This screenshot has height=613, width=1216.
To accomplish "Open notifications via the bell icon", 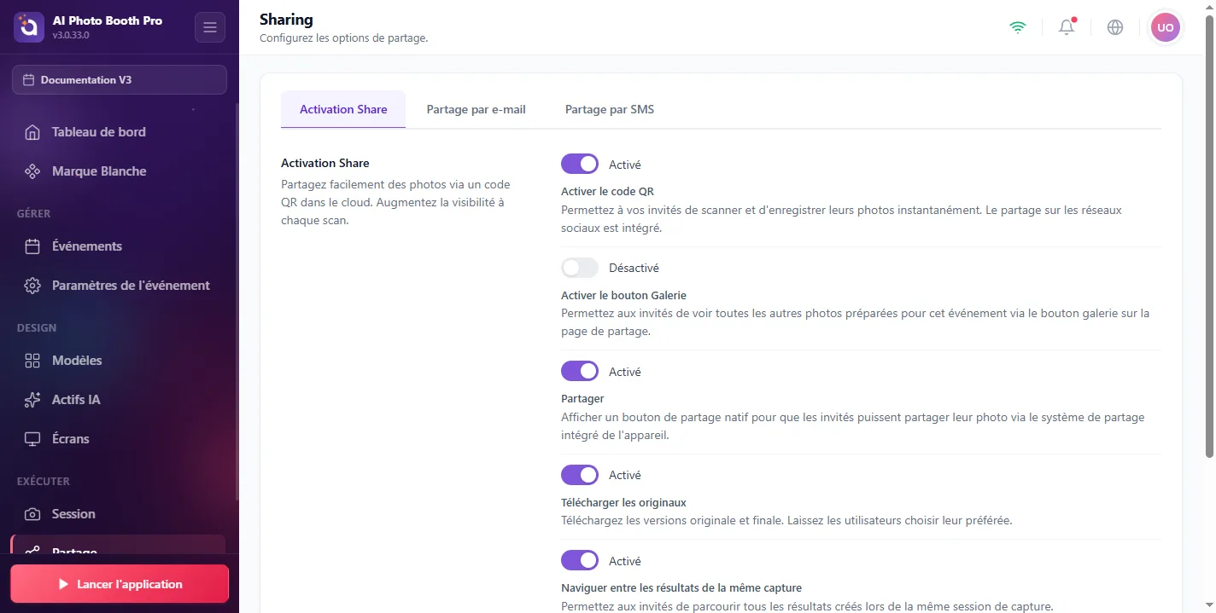I will pos(1067,27).
